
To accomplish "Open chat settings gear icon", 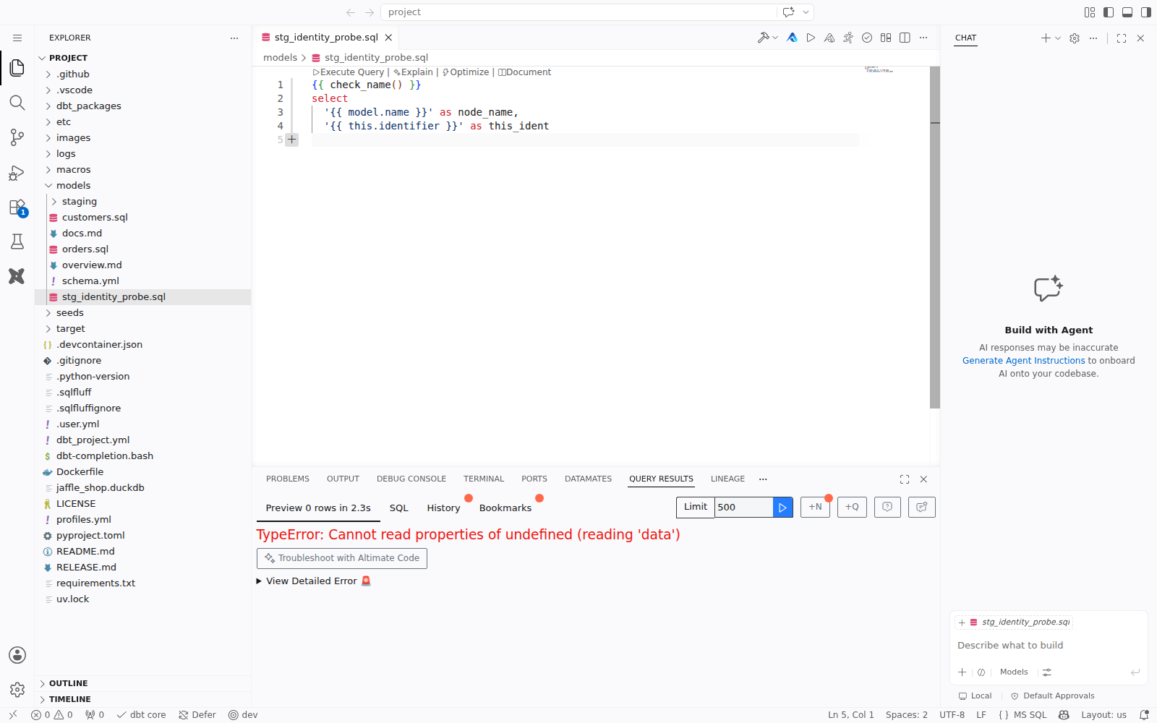I will pyautogui.click(x=1075, y=38).
